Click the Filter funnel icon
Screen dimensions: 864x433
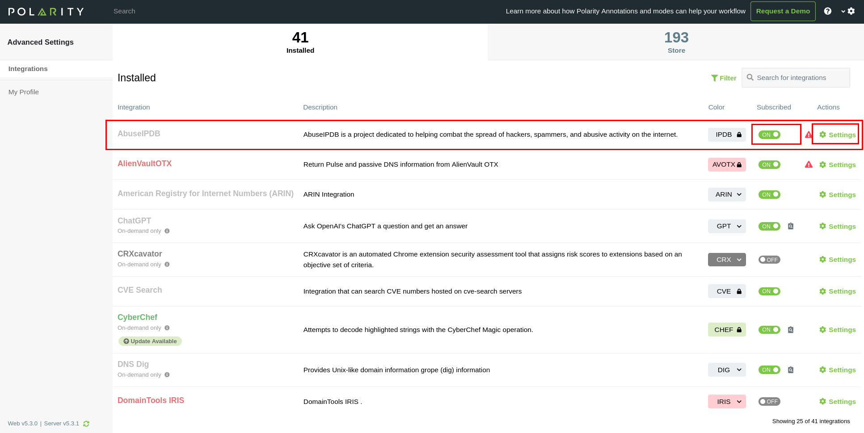(714, 78)
